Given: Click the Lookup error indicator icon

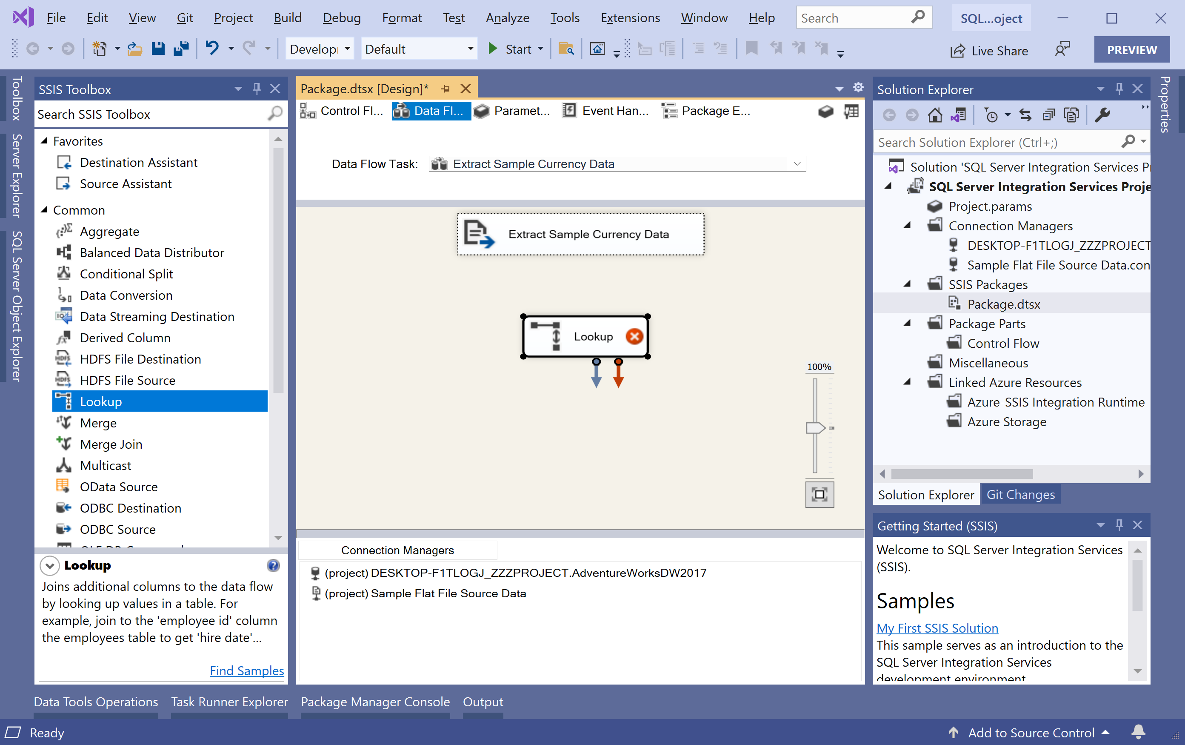Looking at the screenshot, I should point(634,336).
